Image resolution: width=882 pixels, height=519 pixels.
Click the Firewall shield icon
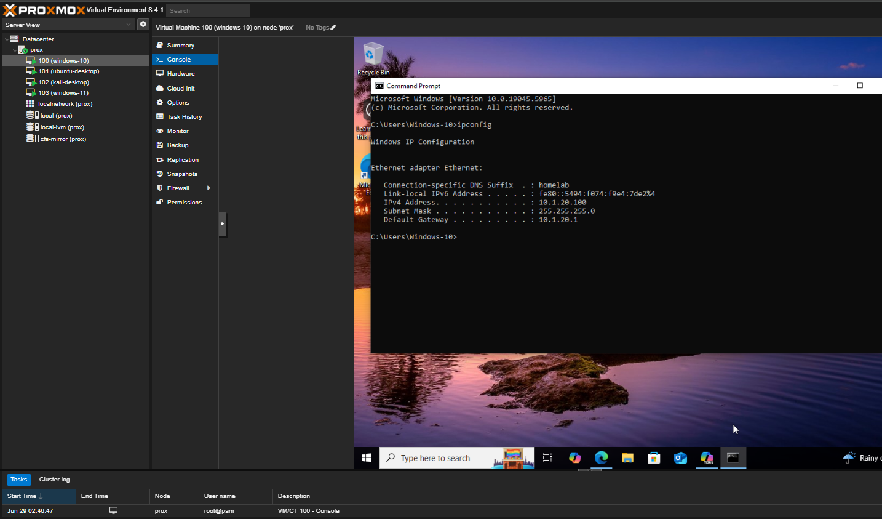[161, 188]
